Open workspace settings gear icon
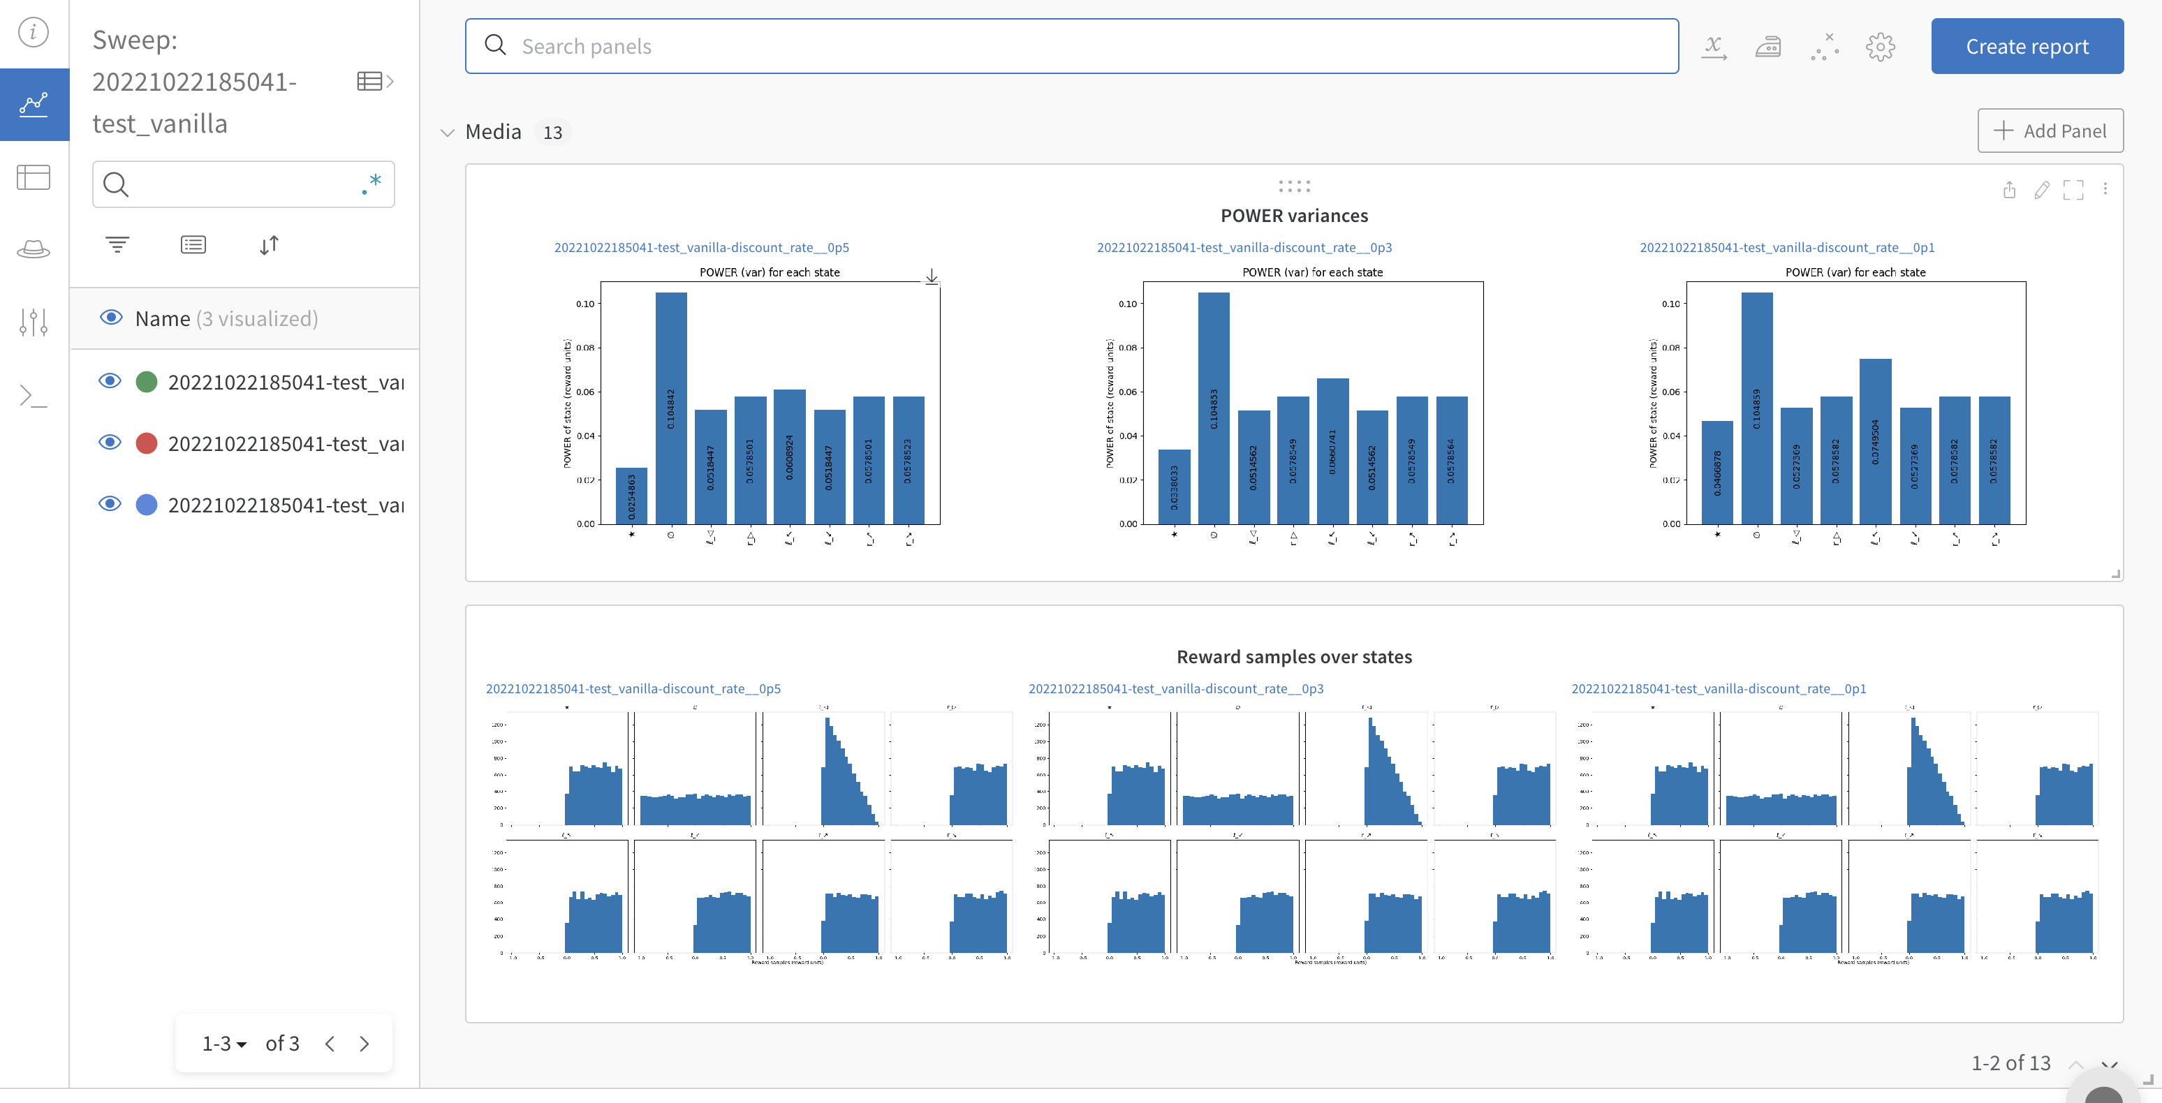Image resolution: width=2162 pixels, height=1103 pixels. point(1880,47)
